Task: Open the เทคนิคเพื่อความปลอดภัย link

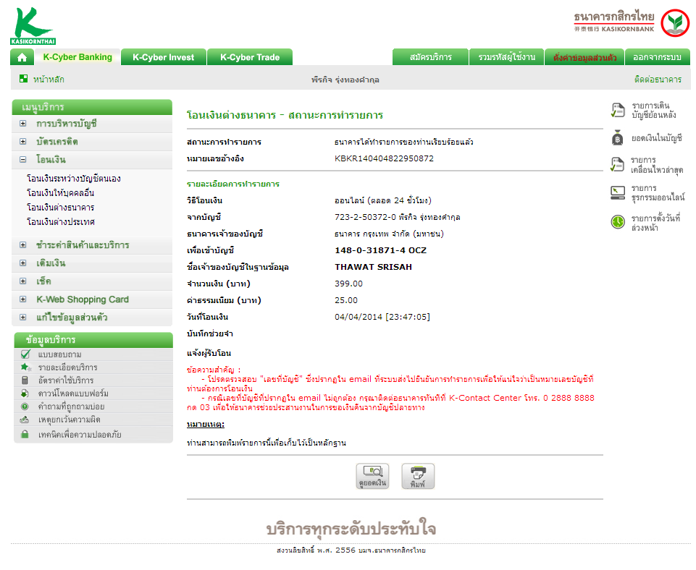Action: click(x=80, y=434)
